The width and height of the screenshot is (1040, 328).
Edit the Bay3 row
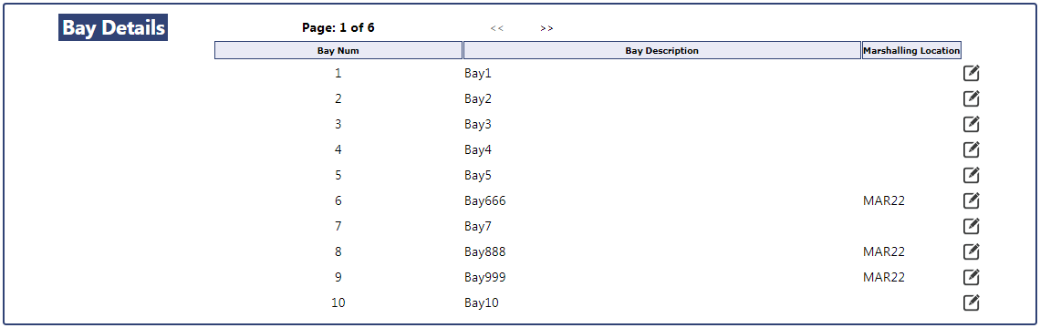coord(971,124)
